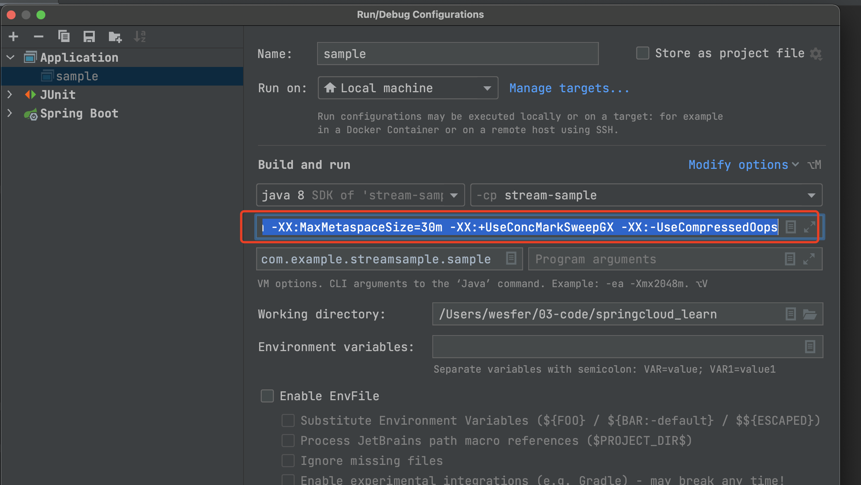Click the Remove Configuration minus icon
The height and width of the screenshot is (485, 861).
tap(39, 36)
